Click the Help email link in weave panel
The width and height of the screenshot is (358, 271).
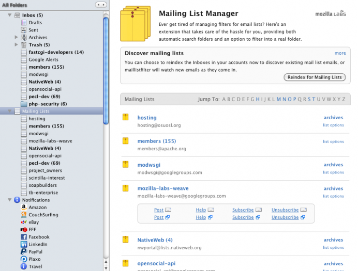(x=201, y=210)
